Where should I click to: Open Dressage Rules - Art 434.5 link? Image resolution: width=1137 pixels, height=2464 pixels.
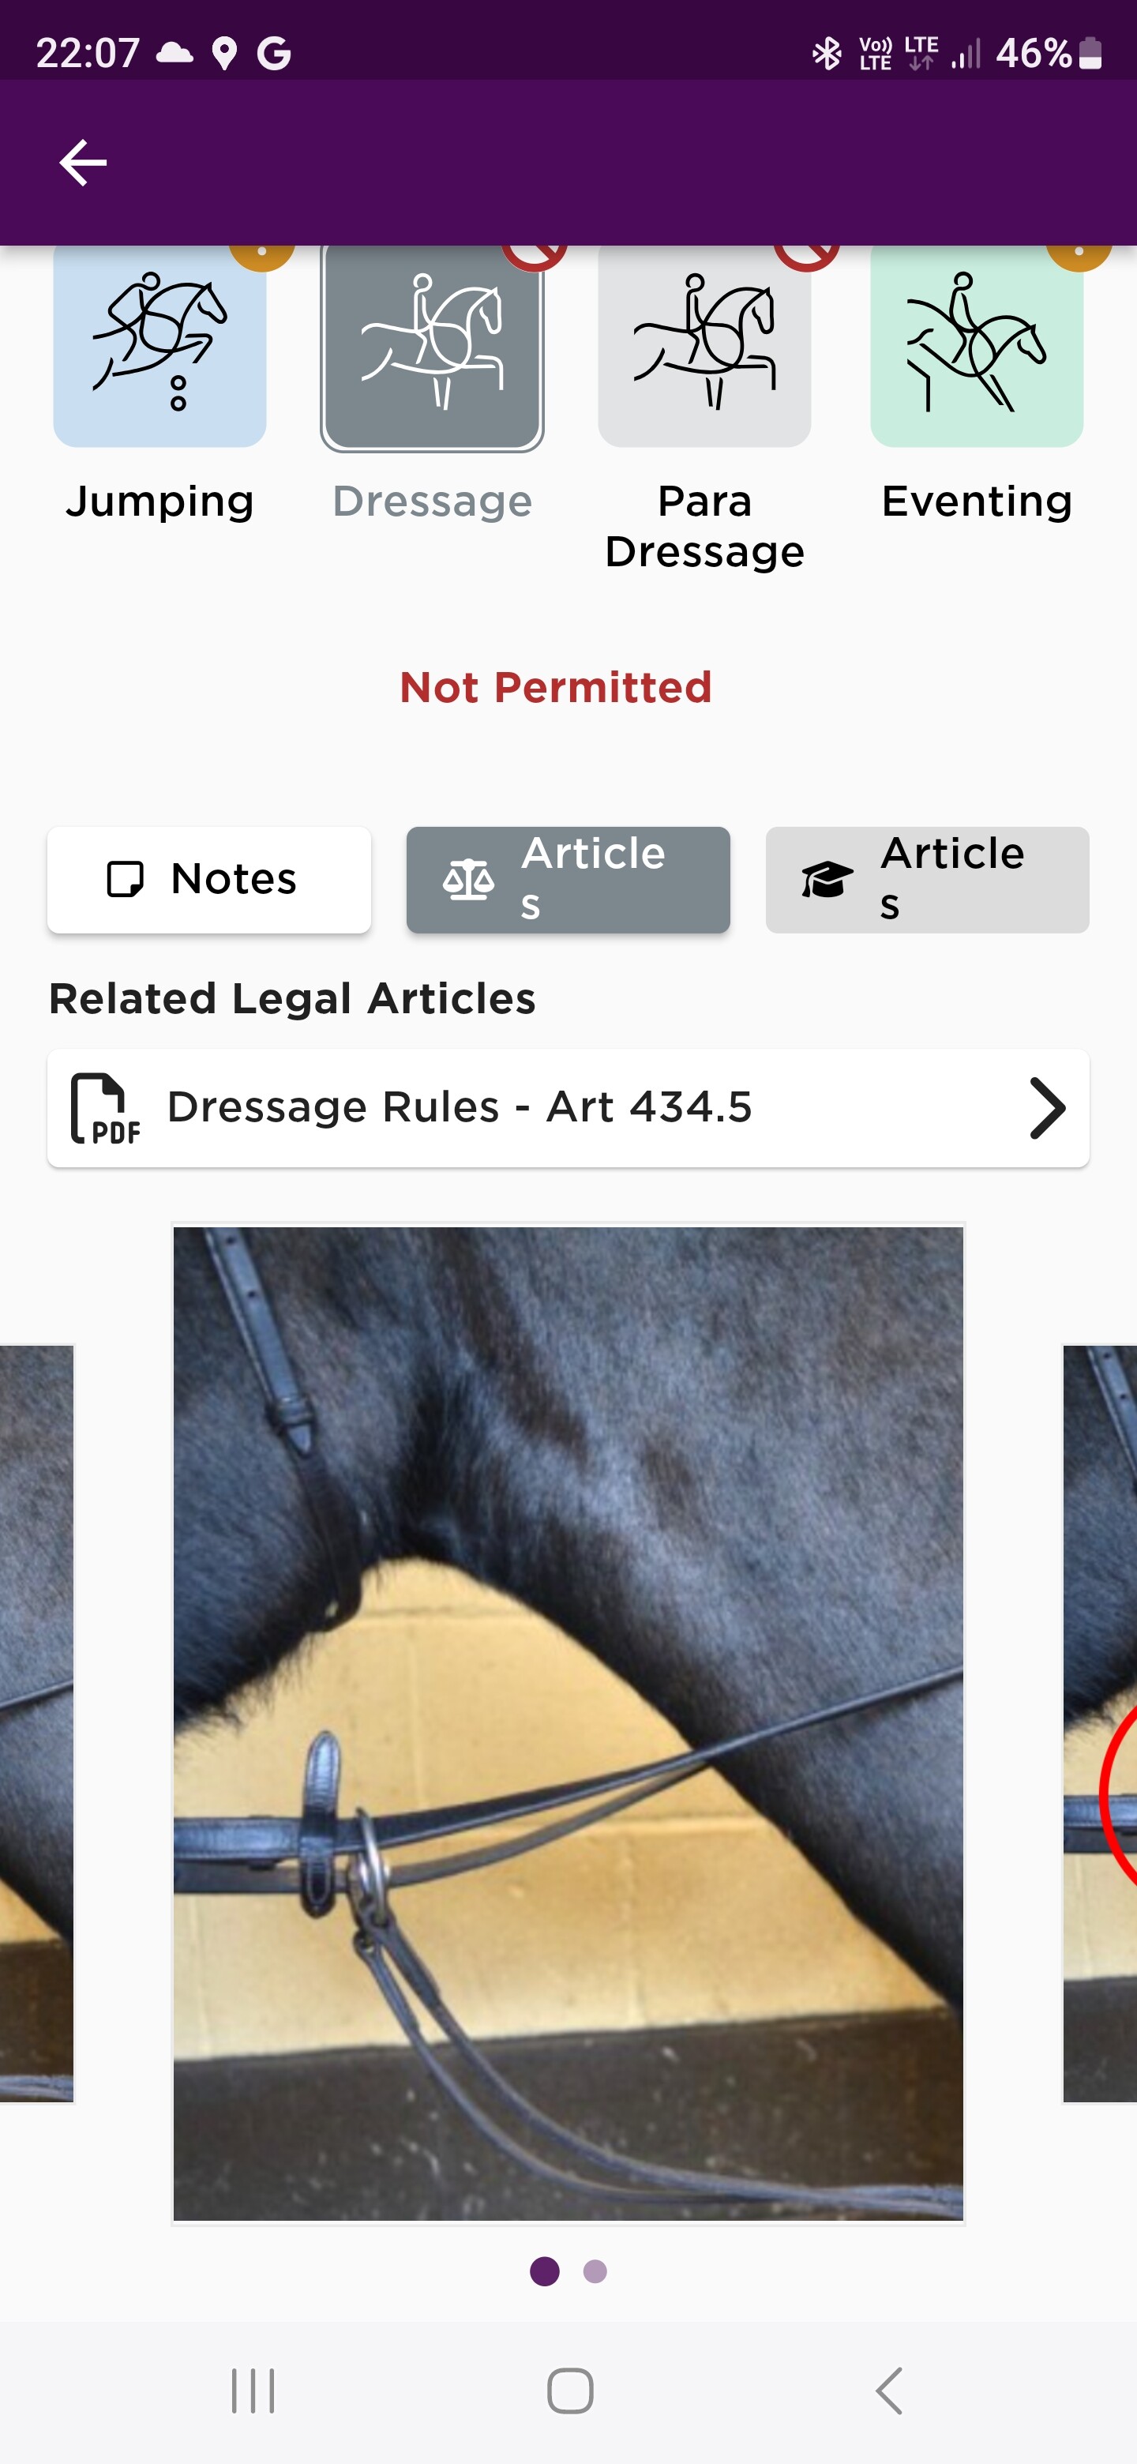(568, 1109)
